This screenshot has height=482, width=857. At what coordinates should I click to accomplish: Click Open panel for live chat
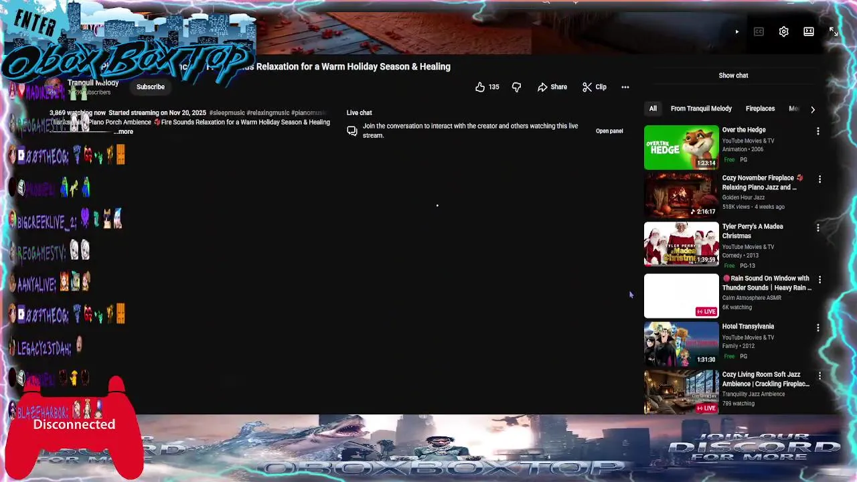click(609, 131)
